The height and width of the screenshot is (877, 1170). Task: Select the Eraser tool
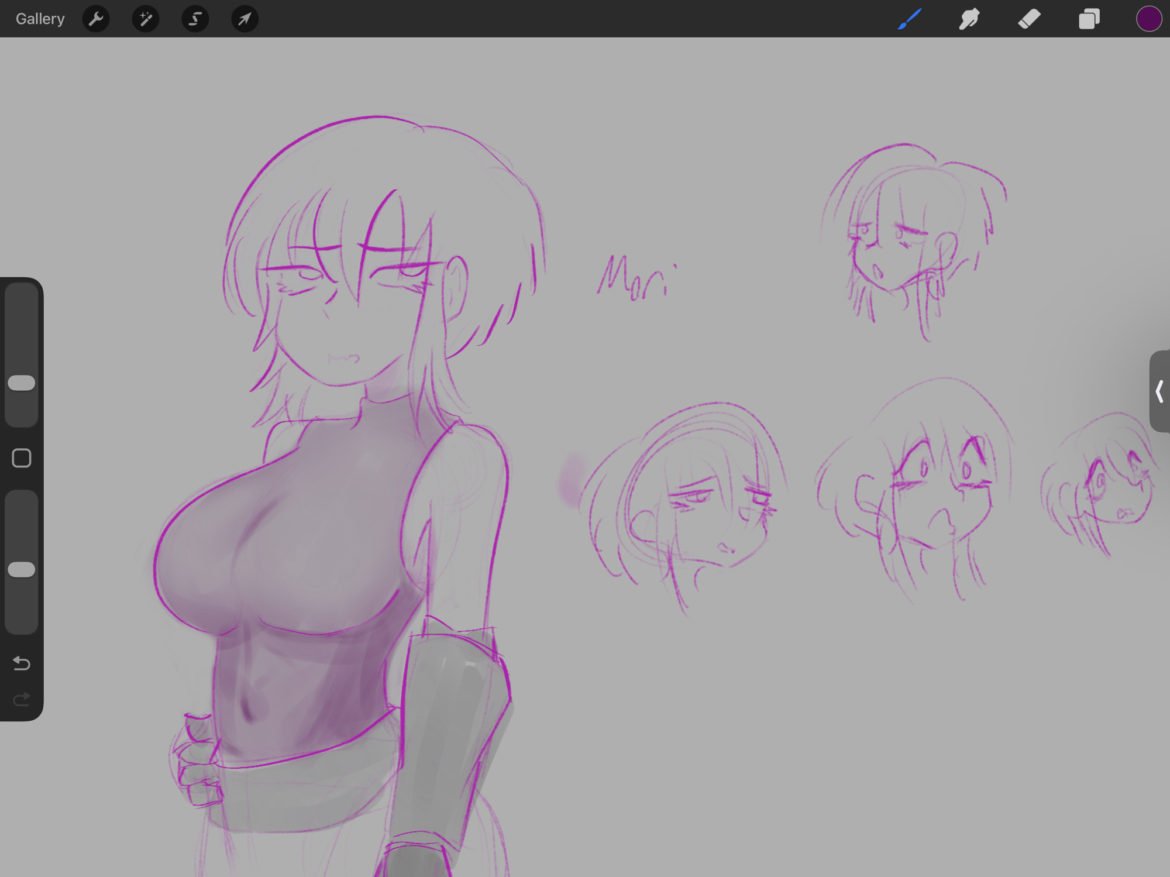coord(1029,19)
